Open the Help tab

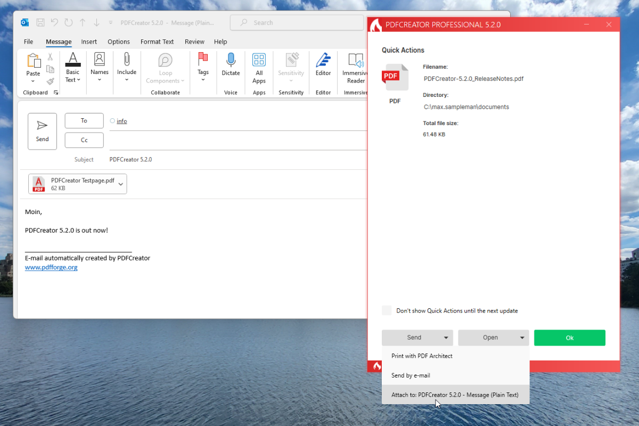(x=220, y=42)
